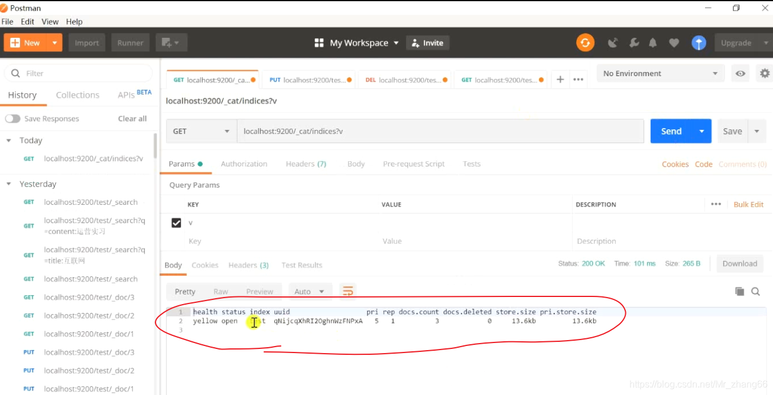
Task: Add a new request tab with plus
Action: [x=560, y=80]
